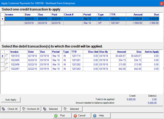Tick the checkbox for invoice 1001810
Screen dimensions: 164x119
pos(7,56)
